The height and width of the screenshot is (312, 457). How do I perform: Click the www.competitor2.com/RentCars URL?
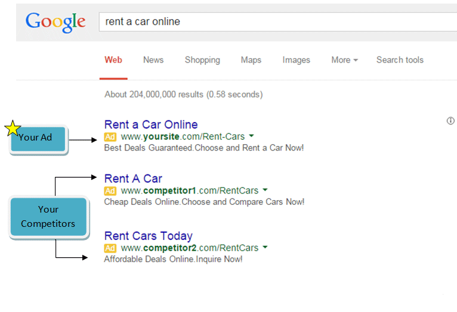click(190, 248)
